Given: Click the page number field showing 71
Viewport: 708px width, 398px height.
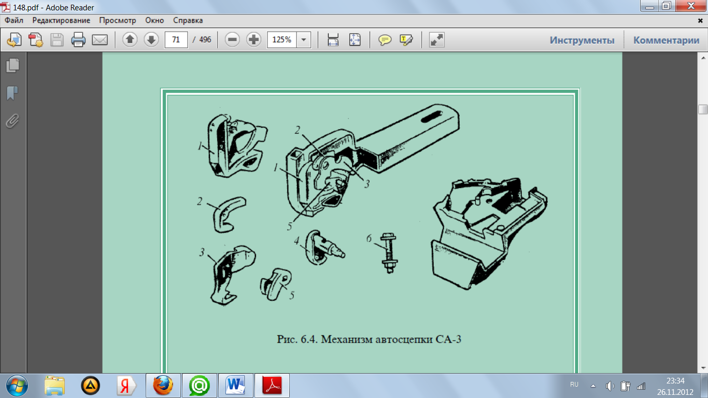Looking at the screenshot, I should (176, 39).
